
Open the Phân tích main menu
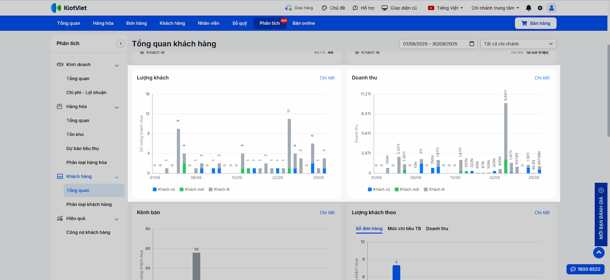pos(270,23)
